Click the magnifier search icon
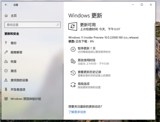This screenshot has width=160, height=122. (58, 25)
